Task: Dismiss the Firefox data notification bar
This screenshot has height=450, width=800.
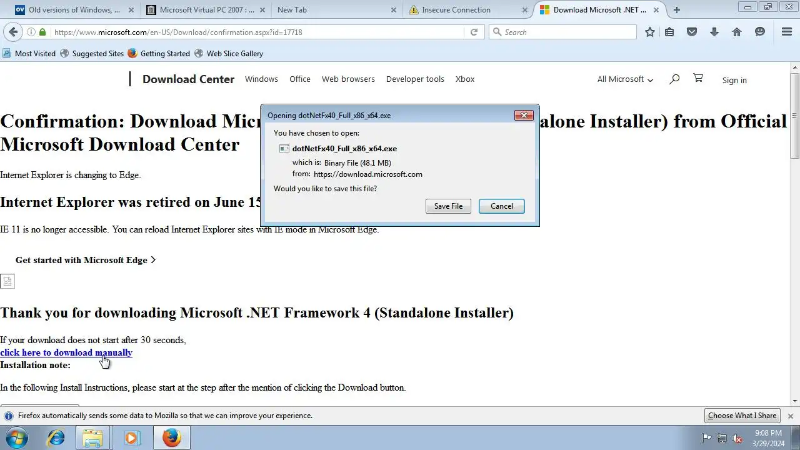Action: click(x=790, y=416)
